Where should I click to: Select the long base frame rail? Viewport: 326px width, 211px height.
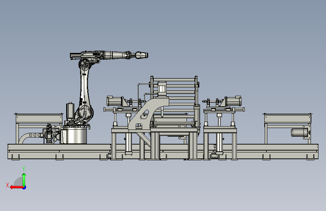(x=163, y=152)
